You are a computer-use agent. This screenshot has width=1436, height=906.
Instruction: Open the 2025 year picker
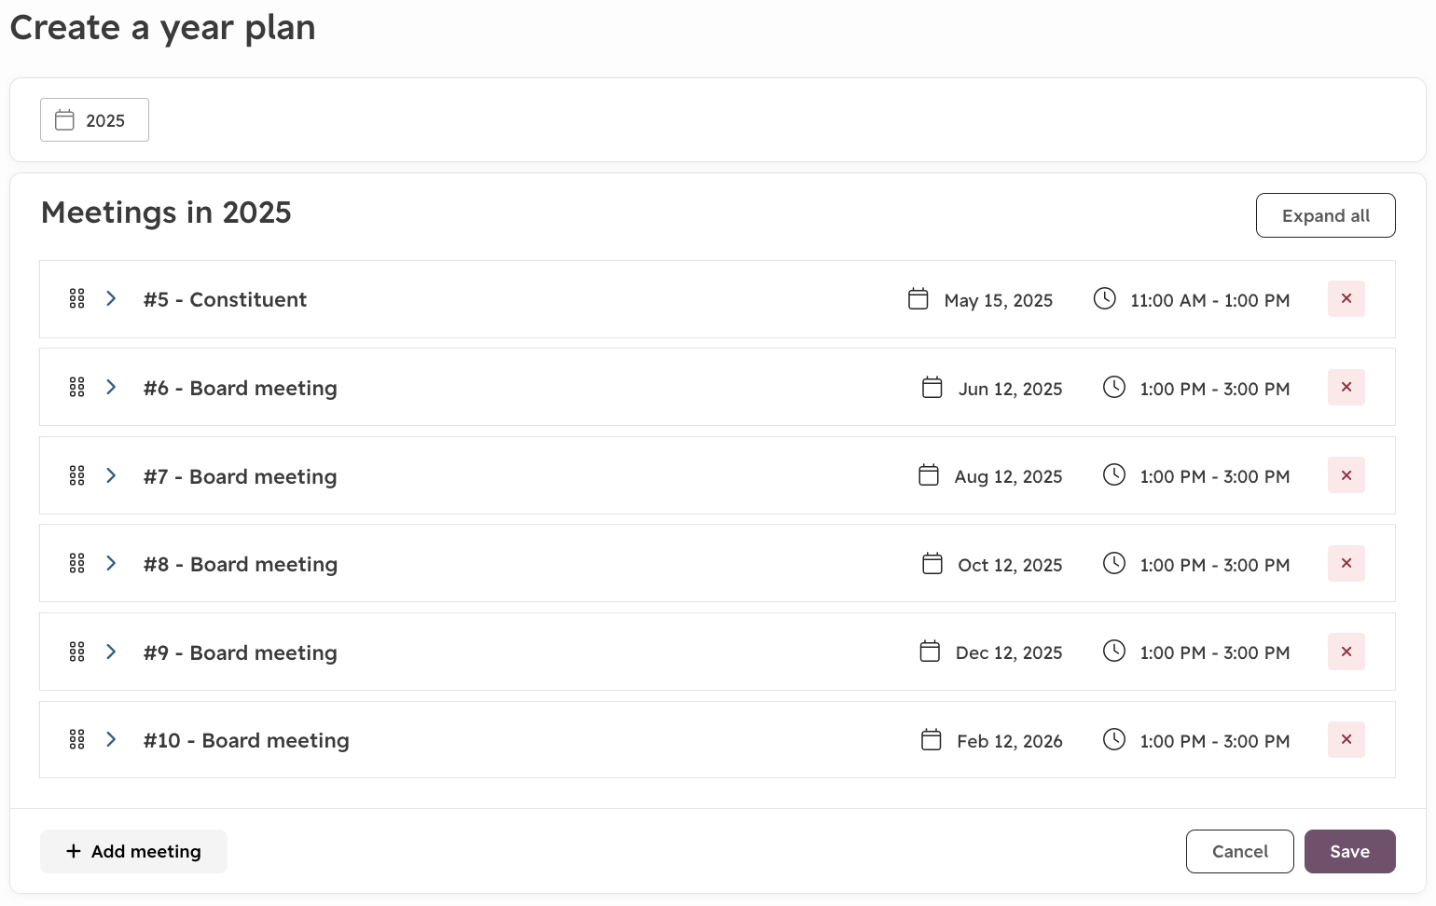pos(94,120)
